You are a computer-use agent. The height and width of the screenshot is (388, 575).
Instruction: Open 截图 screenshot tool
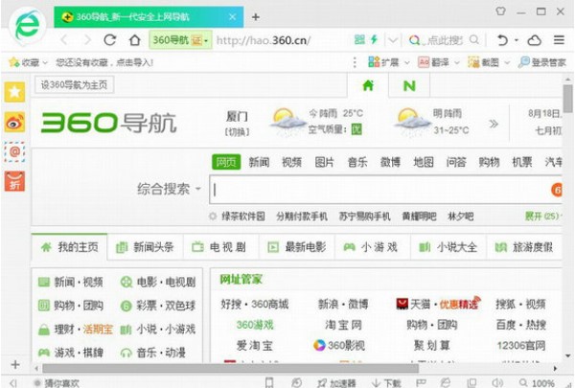pyautogui.click(x=483, y=62)
